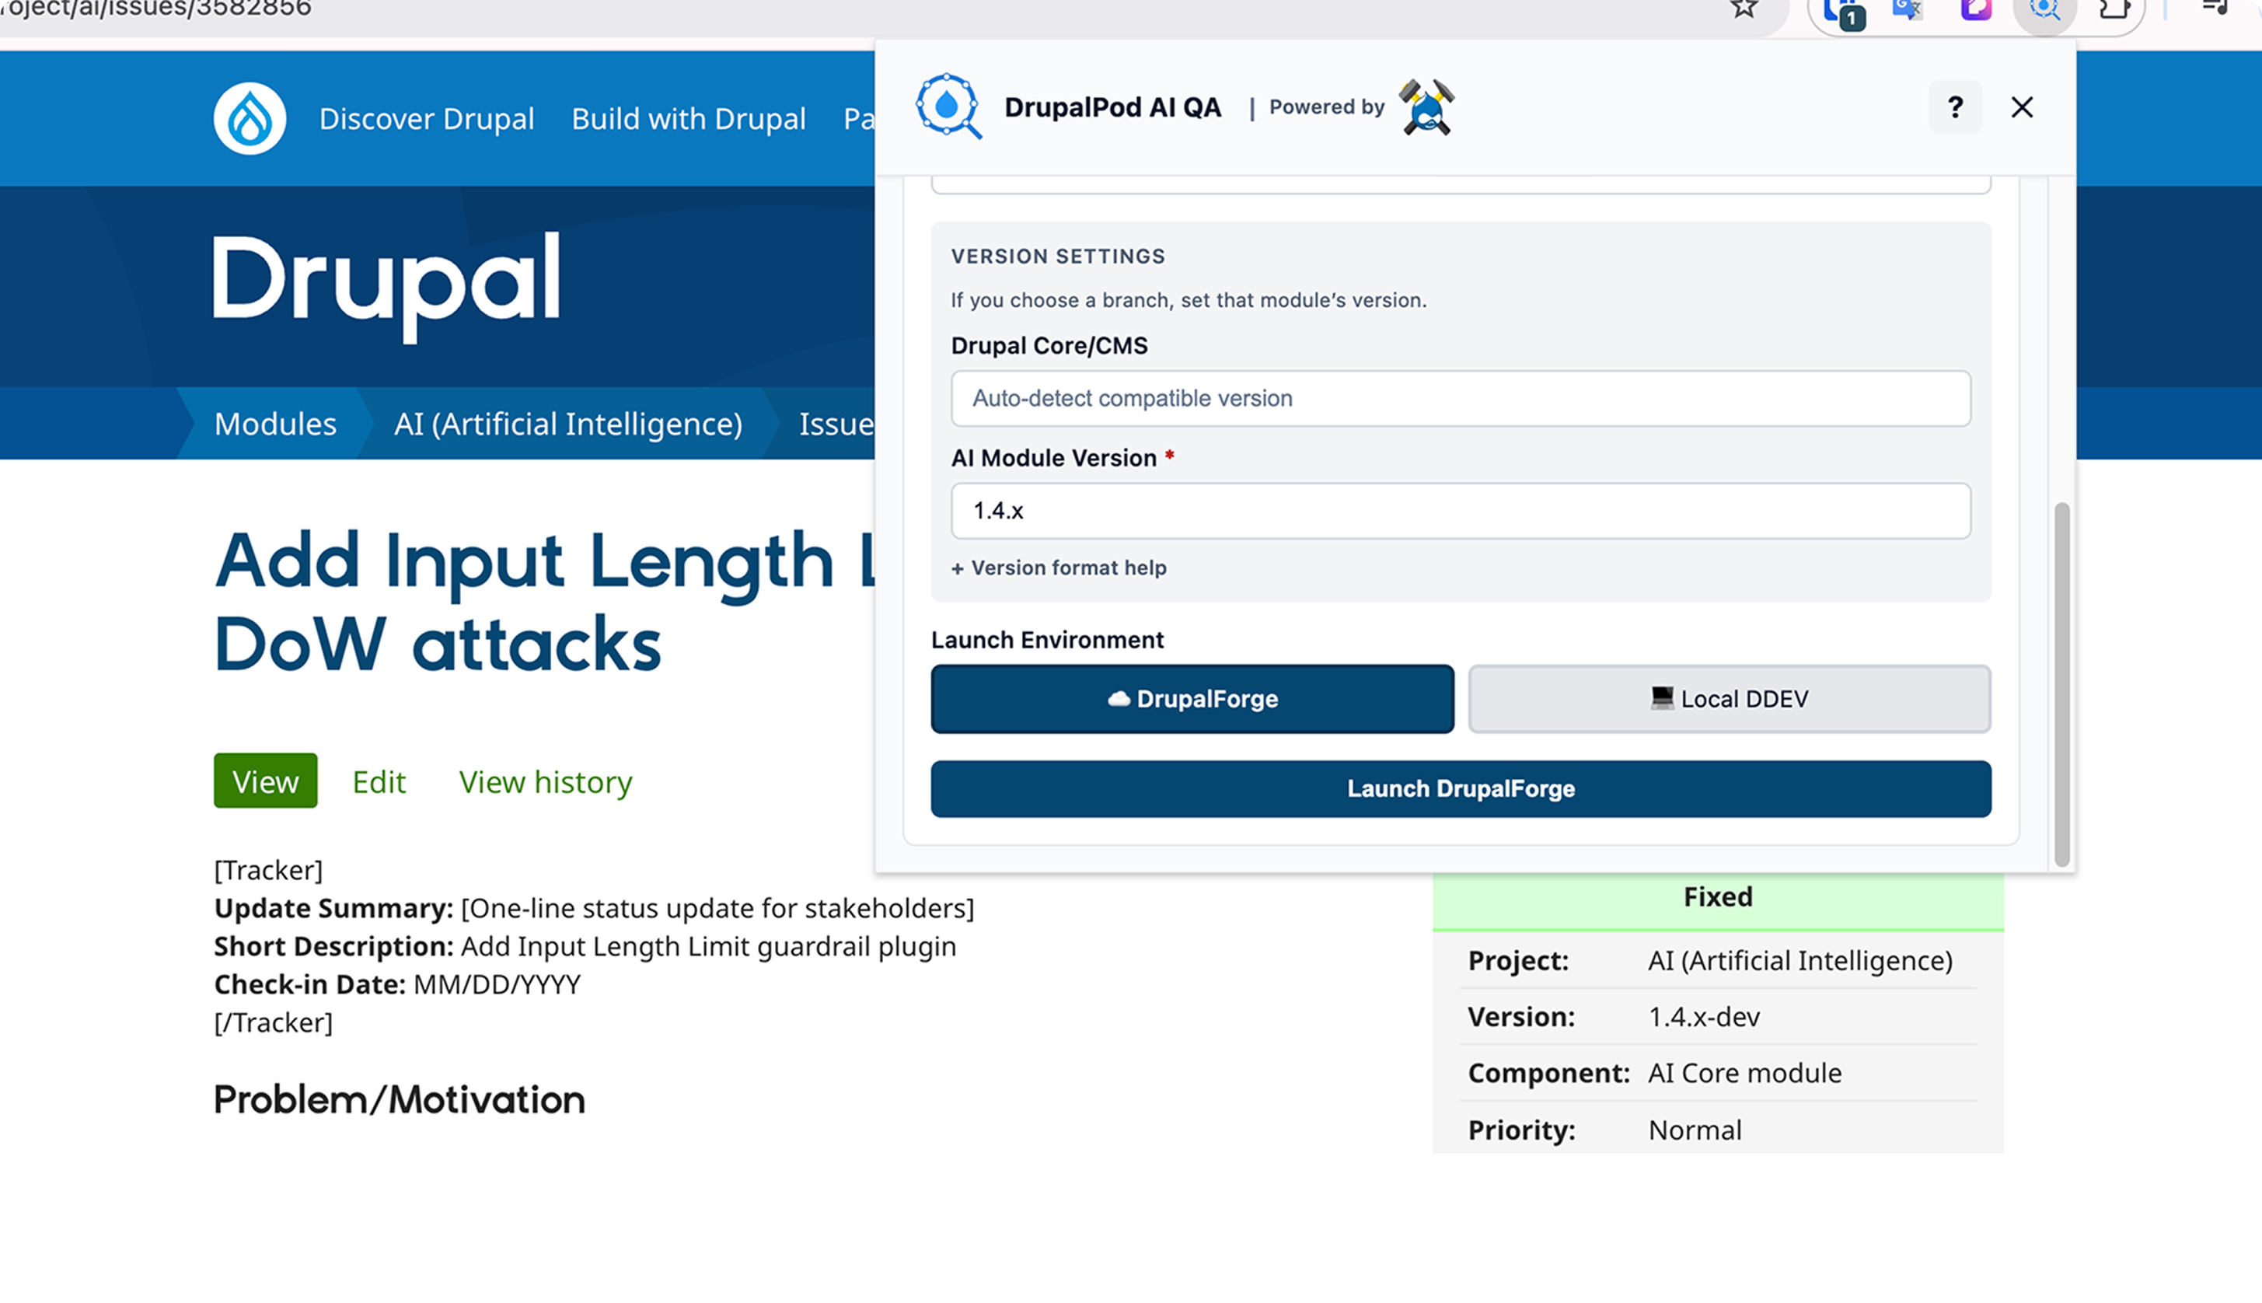Go to AI (Artificial Intelligence) breadcrumb
Viewport: 2262px width, 1303px height.
click(567, 423)
